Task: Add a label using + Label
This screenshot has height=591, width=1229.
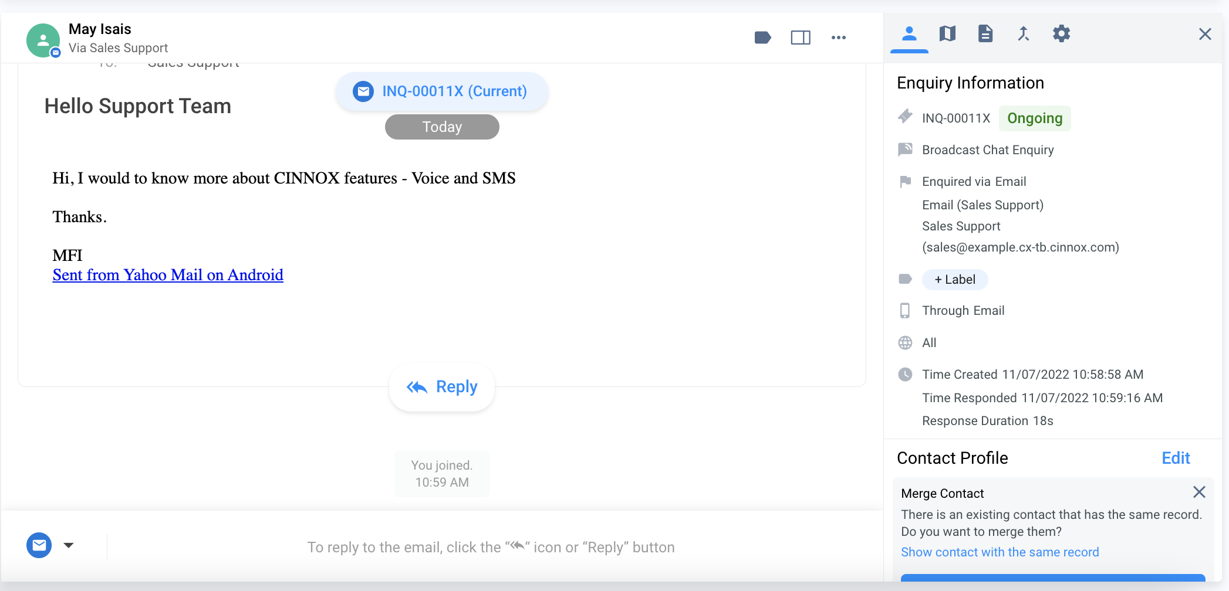Action: coord(955,280)
